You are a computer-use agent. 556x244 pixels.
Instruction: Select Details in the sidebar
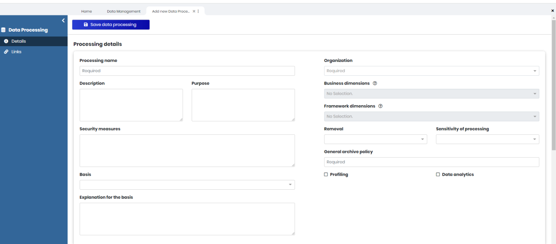[34, 41]
